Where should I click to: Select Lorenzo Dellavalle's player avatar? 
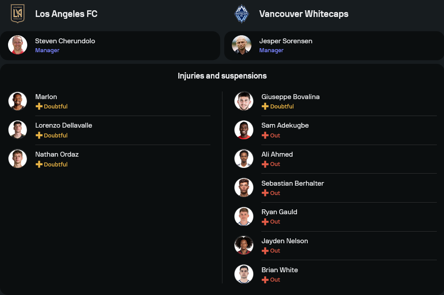(17, 129)
